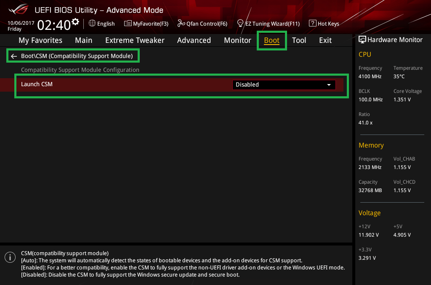This screenshot has height=285, width=431.
Task: Click Compatibility Support Module Configuration heading
Action: click(80, 70)
